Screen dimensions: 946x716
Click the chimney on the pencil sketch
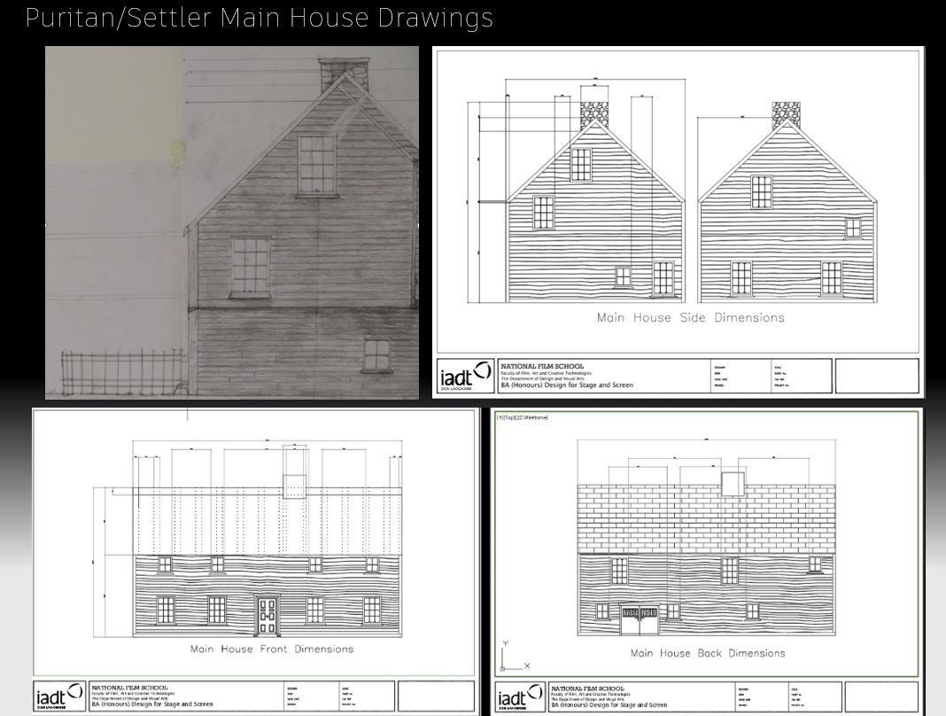343,71
